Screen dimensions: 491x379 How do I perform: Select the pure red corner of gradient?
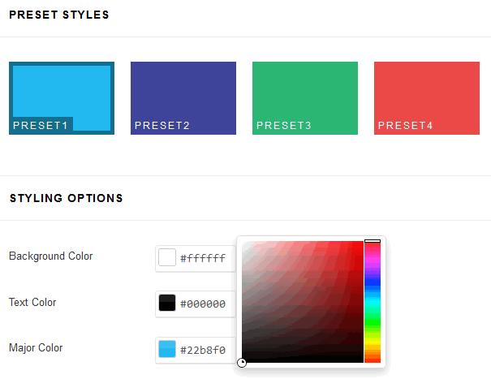[362, 243]
